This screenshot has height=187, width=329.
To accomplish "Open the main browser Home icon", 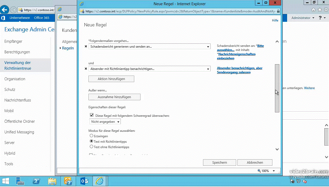I will [x=313, y=10].
